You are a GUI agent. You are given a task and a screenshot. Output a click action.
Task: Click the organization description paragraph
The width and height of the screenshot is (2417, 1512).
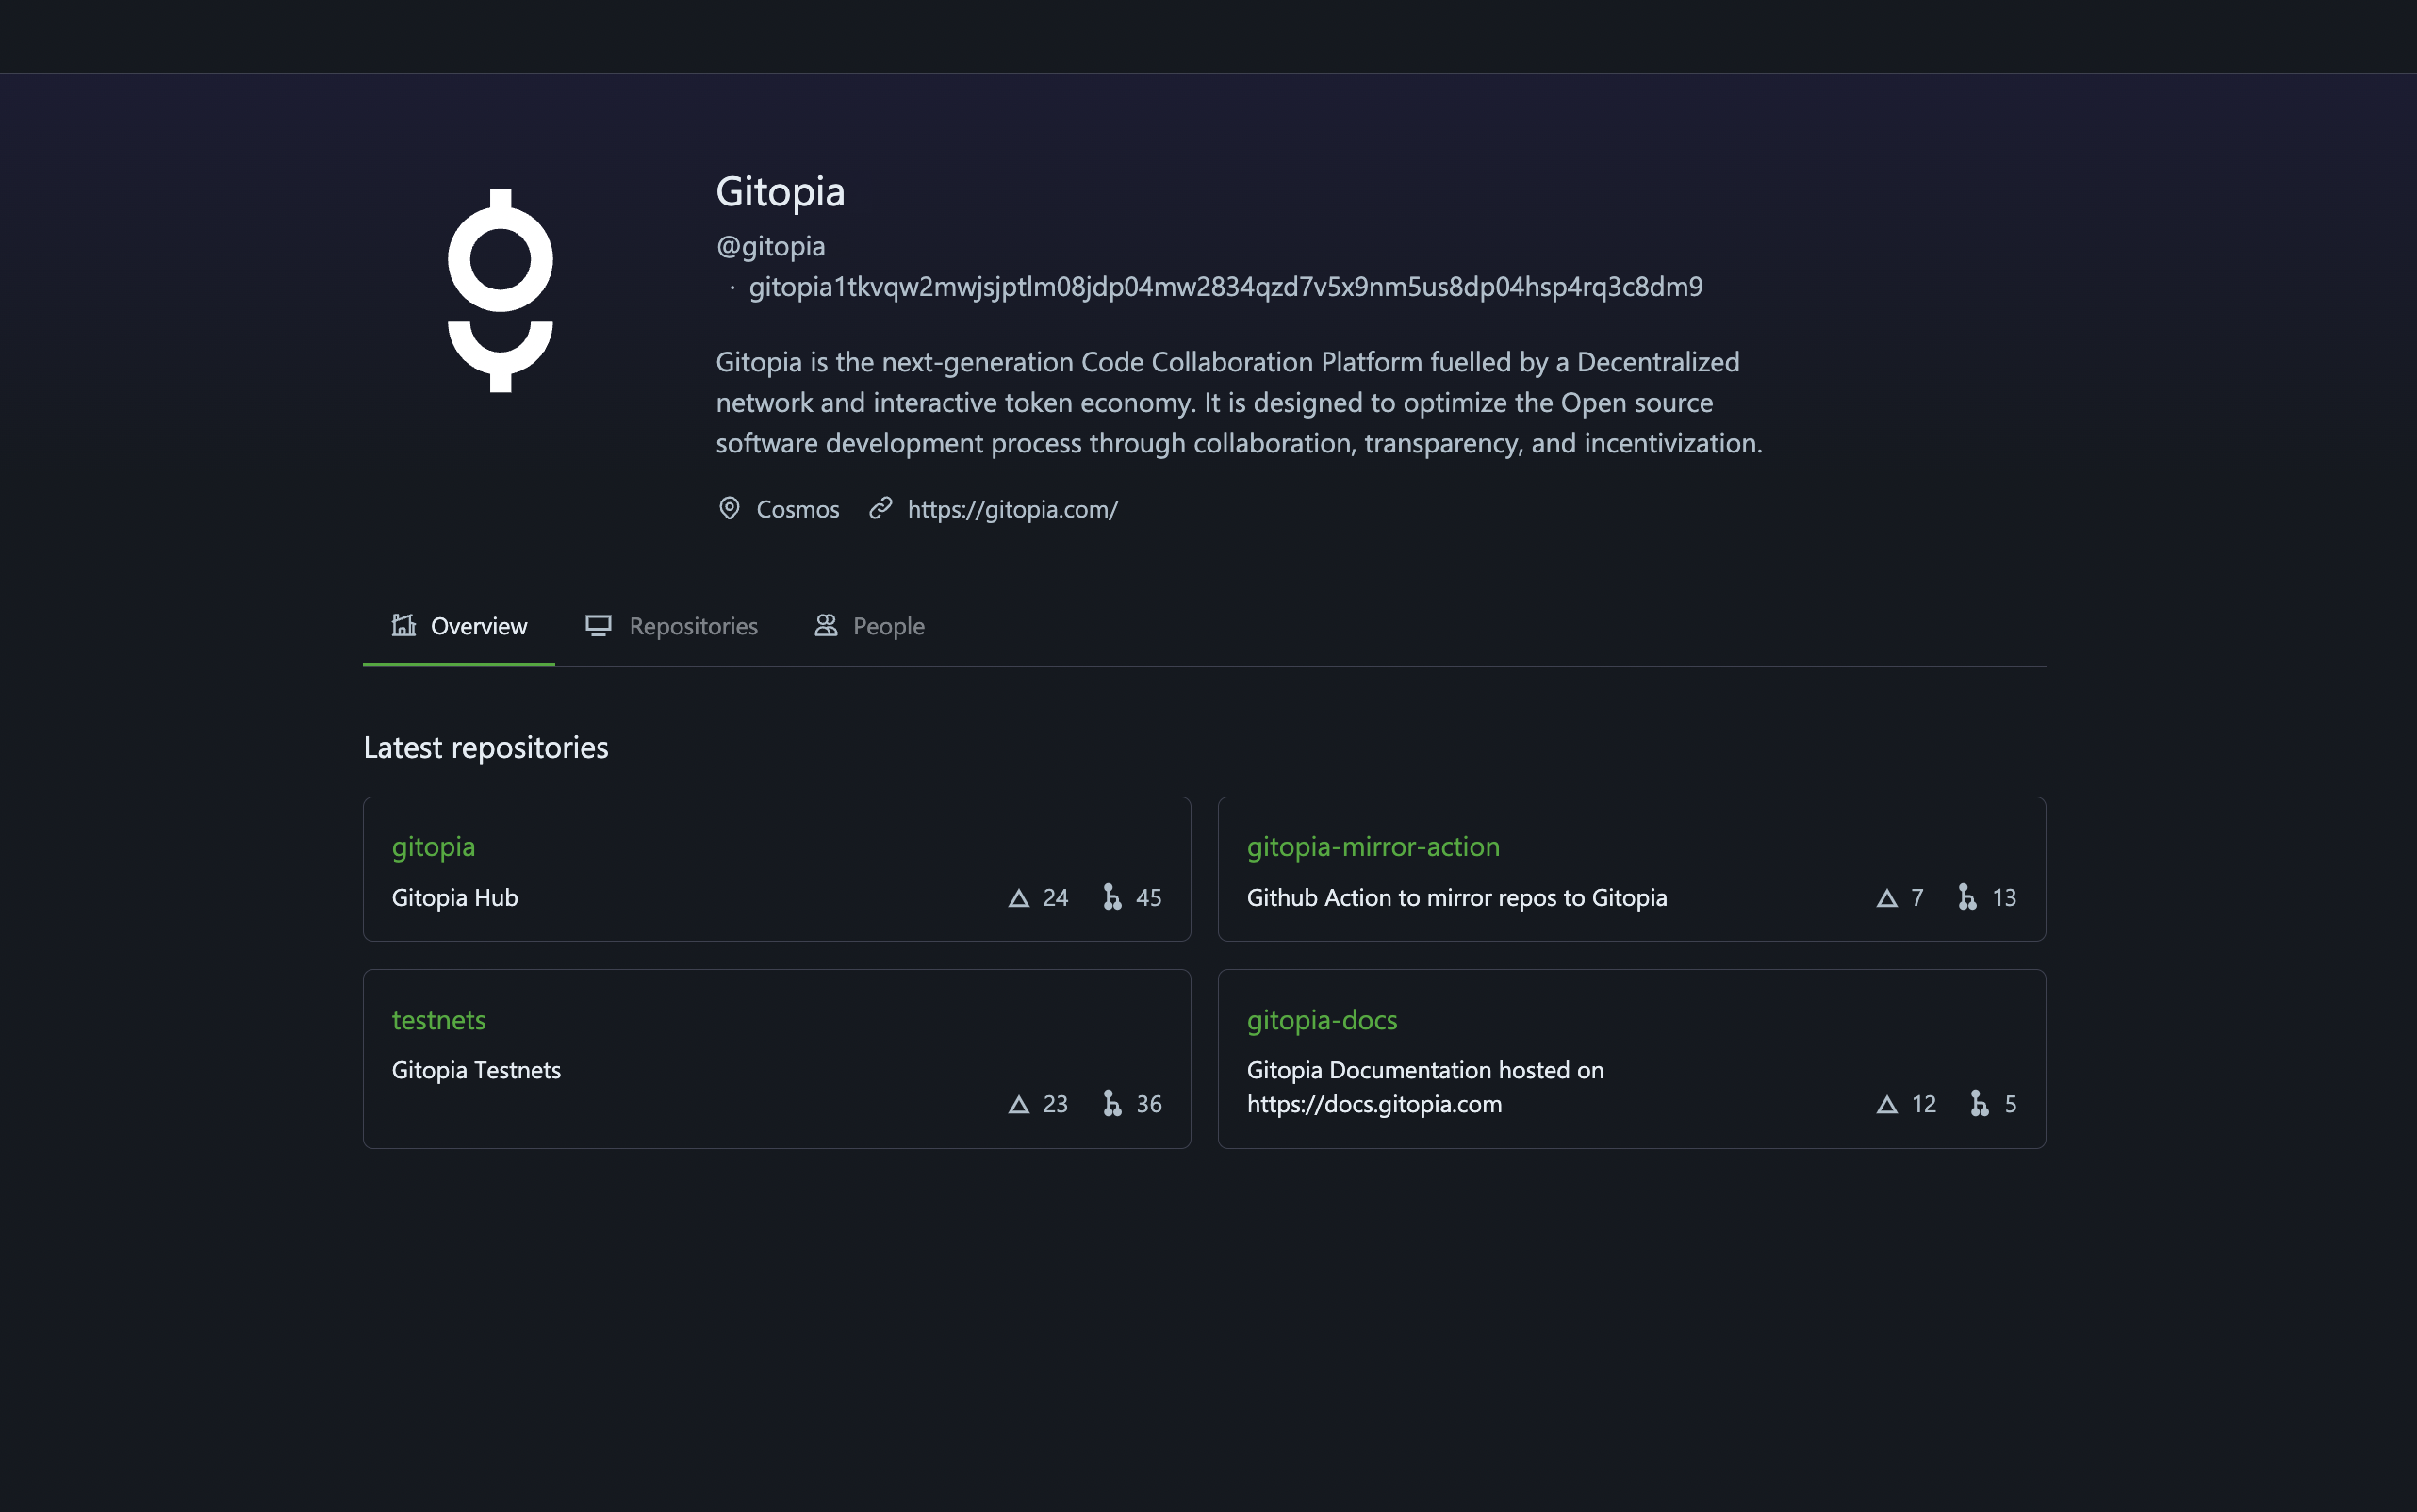click(1239, 402)
